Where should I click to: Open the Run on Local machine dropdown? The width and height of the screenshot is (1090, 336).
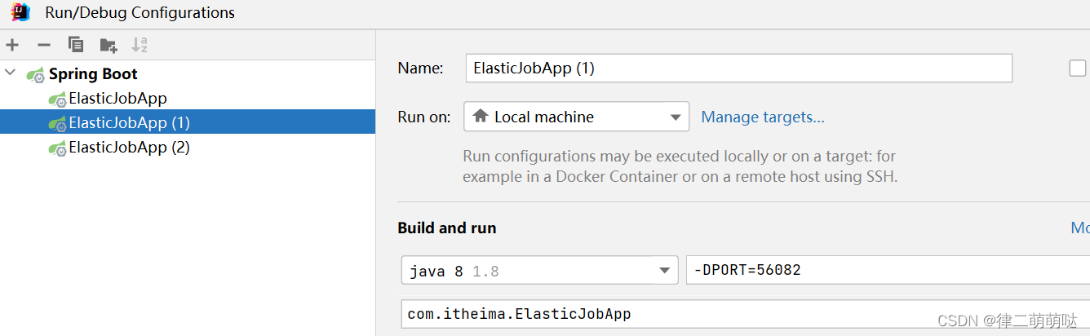[576, 117]
